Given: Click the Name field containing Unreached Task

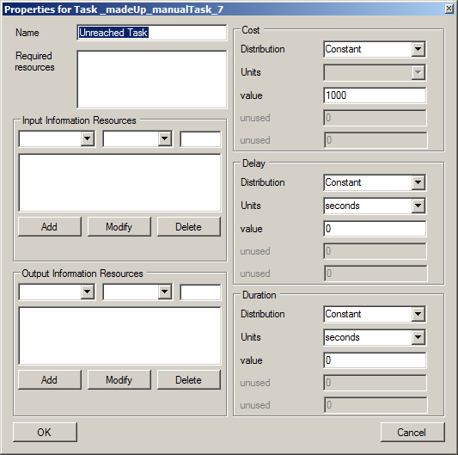Looking at the screenshot, I should click(x=151, y=33).
